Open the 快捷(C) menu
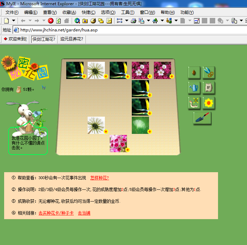Image resolution: width=247 pixels, height=245 pixels. (89, 12)
